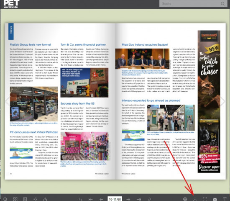Image resolution: width=230 pixels, height=201 pixels.
Task: Click the share icon in toolbar
Action: [45, 199]
